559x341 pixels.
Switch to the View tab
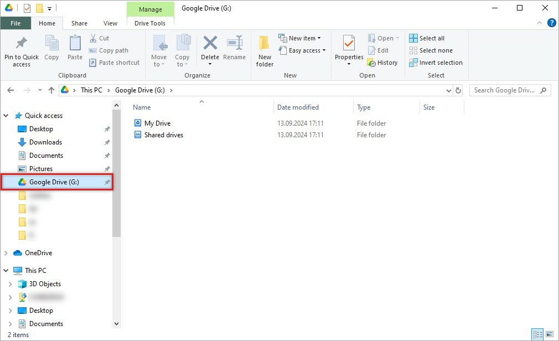[x=111, y=23]
